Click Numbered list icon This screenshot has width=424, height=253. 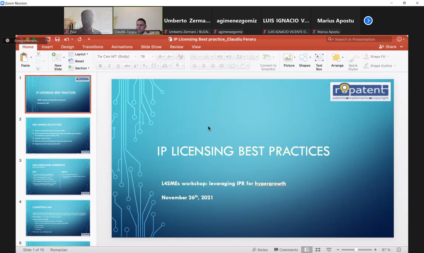[x=206, y=56]
